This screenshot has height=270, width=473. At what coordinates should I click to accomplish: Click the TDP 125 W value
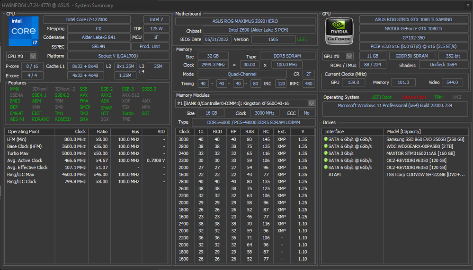156,29
